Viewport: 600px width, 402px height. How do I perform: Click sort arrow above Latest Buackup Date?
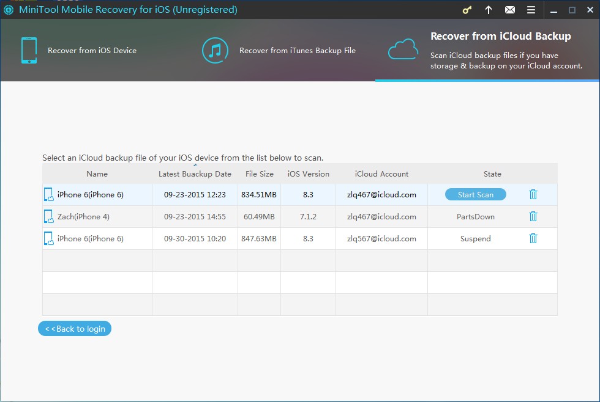195,166
